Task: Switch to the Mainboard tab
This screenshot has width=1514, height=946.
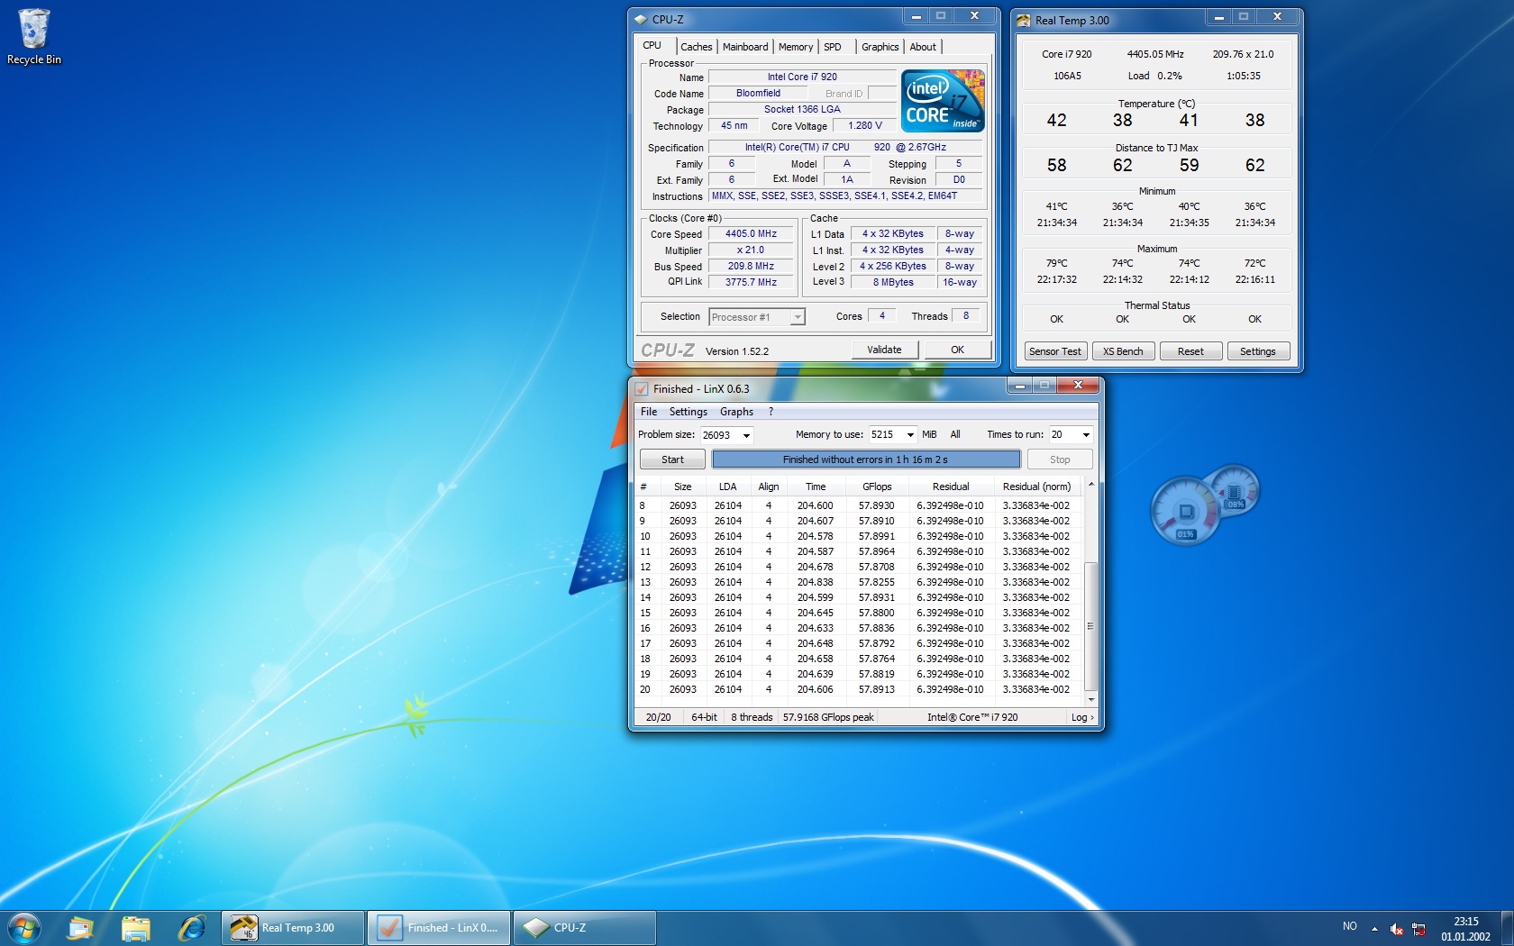Action: [745, 47]
